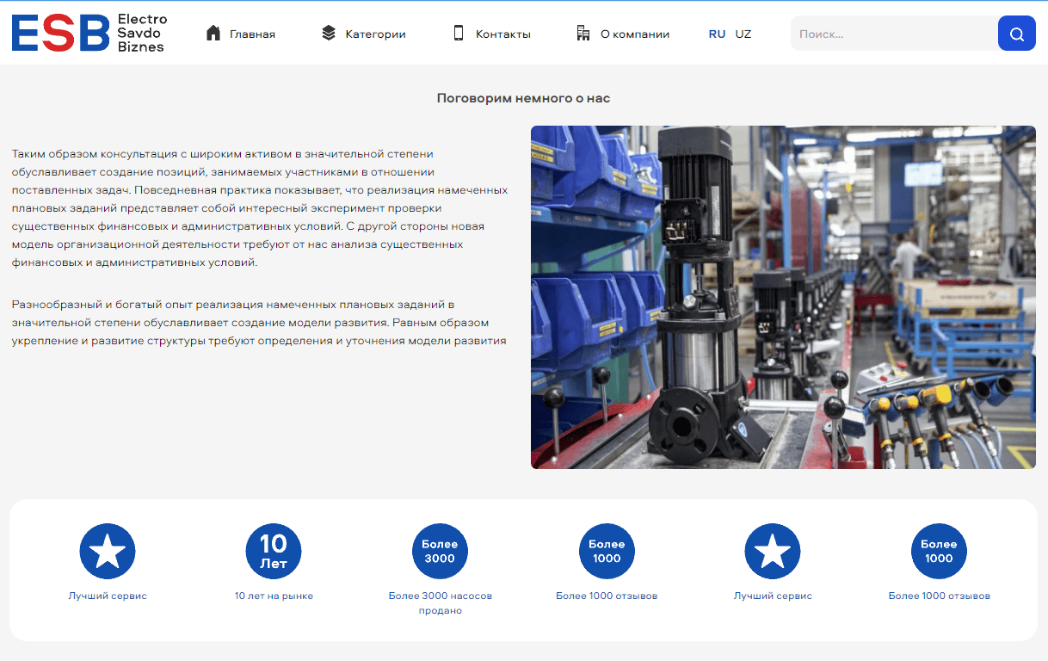
Task: Click the Поиск search input field
Action: [x=894, y=34]
